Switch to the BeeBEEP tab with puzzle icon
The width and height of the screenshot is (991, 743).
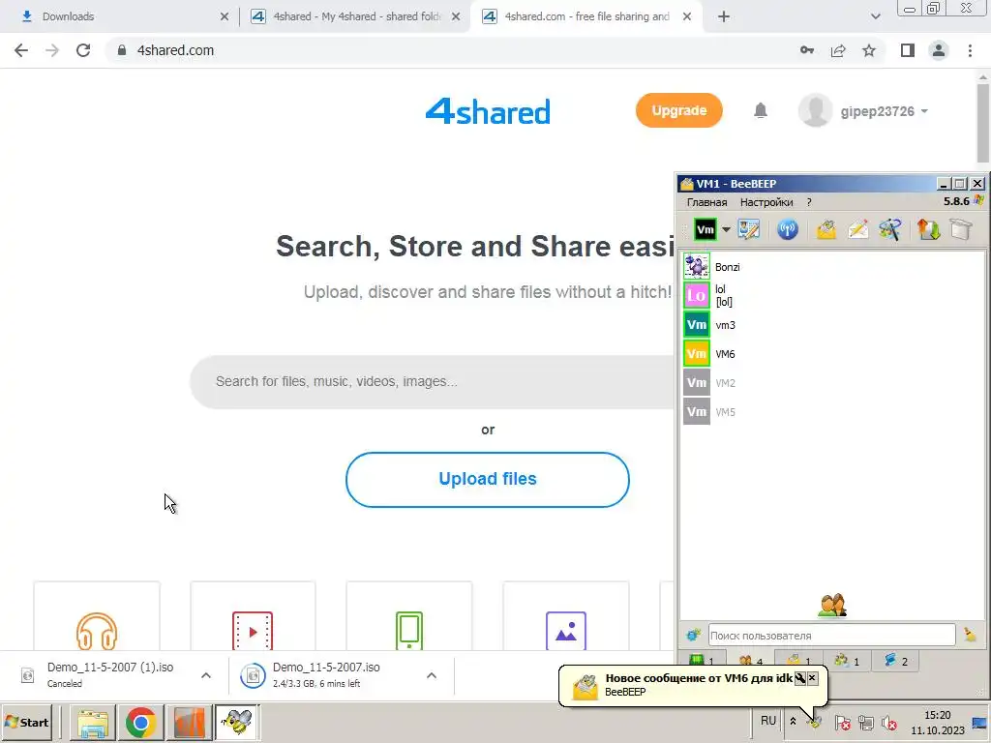coord(847,661)
